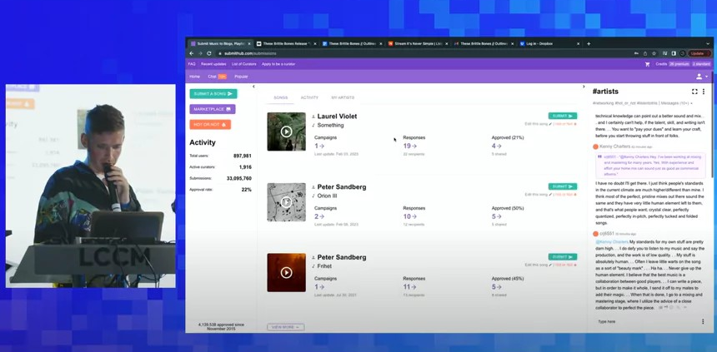
Task: Open the 2 campaigns for Orion III
Action: (x=319, y=216)
